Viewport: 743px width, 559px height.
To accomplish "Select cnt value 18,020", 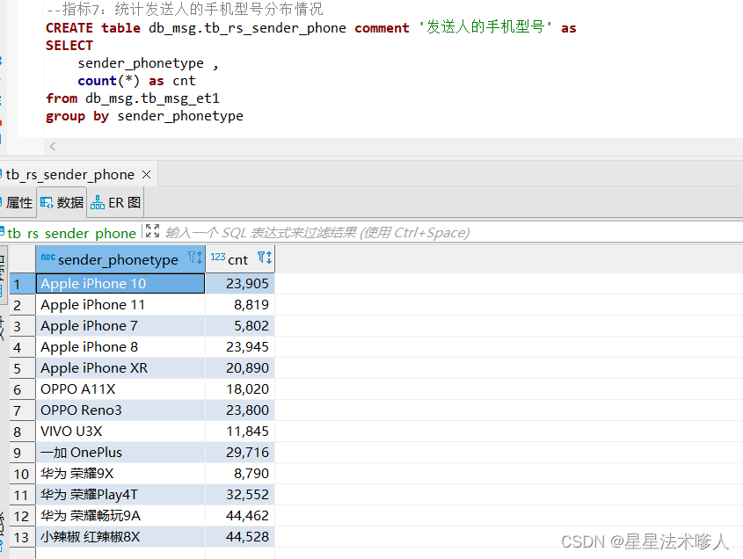I will (240, 389).
